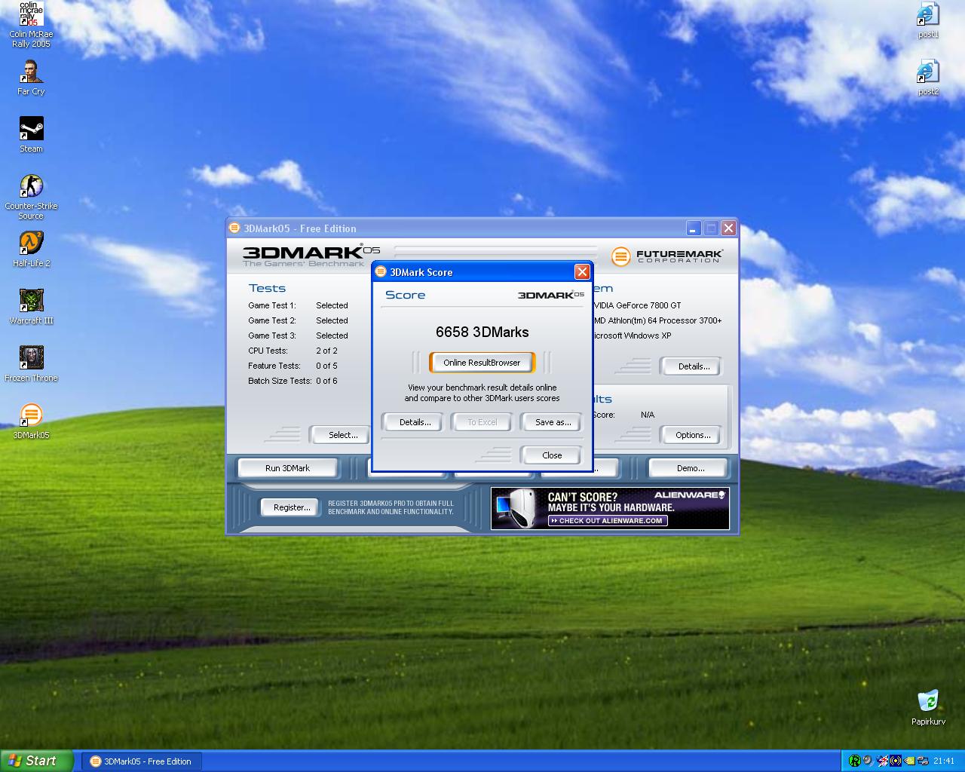The width and height of the screenshot is (965, 772).
Task: Open the Papirkurv recycle bin icon
Action: 928,708
